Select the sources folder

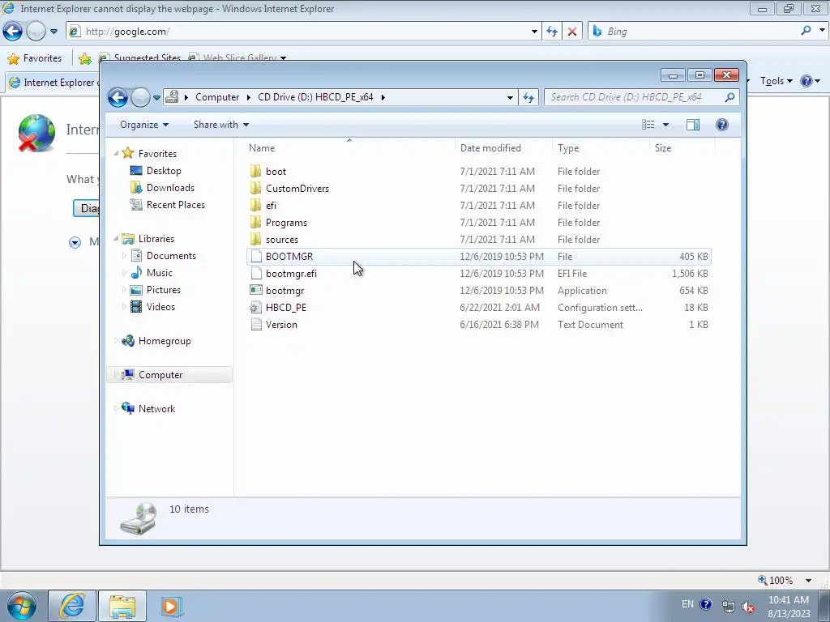pyautogui.click(x=478, y=240)
